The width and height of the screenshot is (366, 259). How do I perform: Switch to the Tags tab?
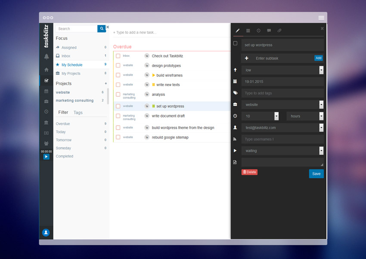tap(78, 113)
